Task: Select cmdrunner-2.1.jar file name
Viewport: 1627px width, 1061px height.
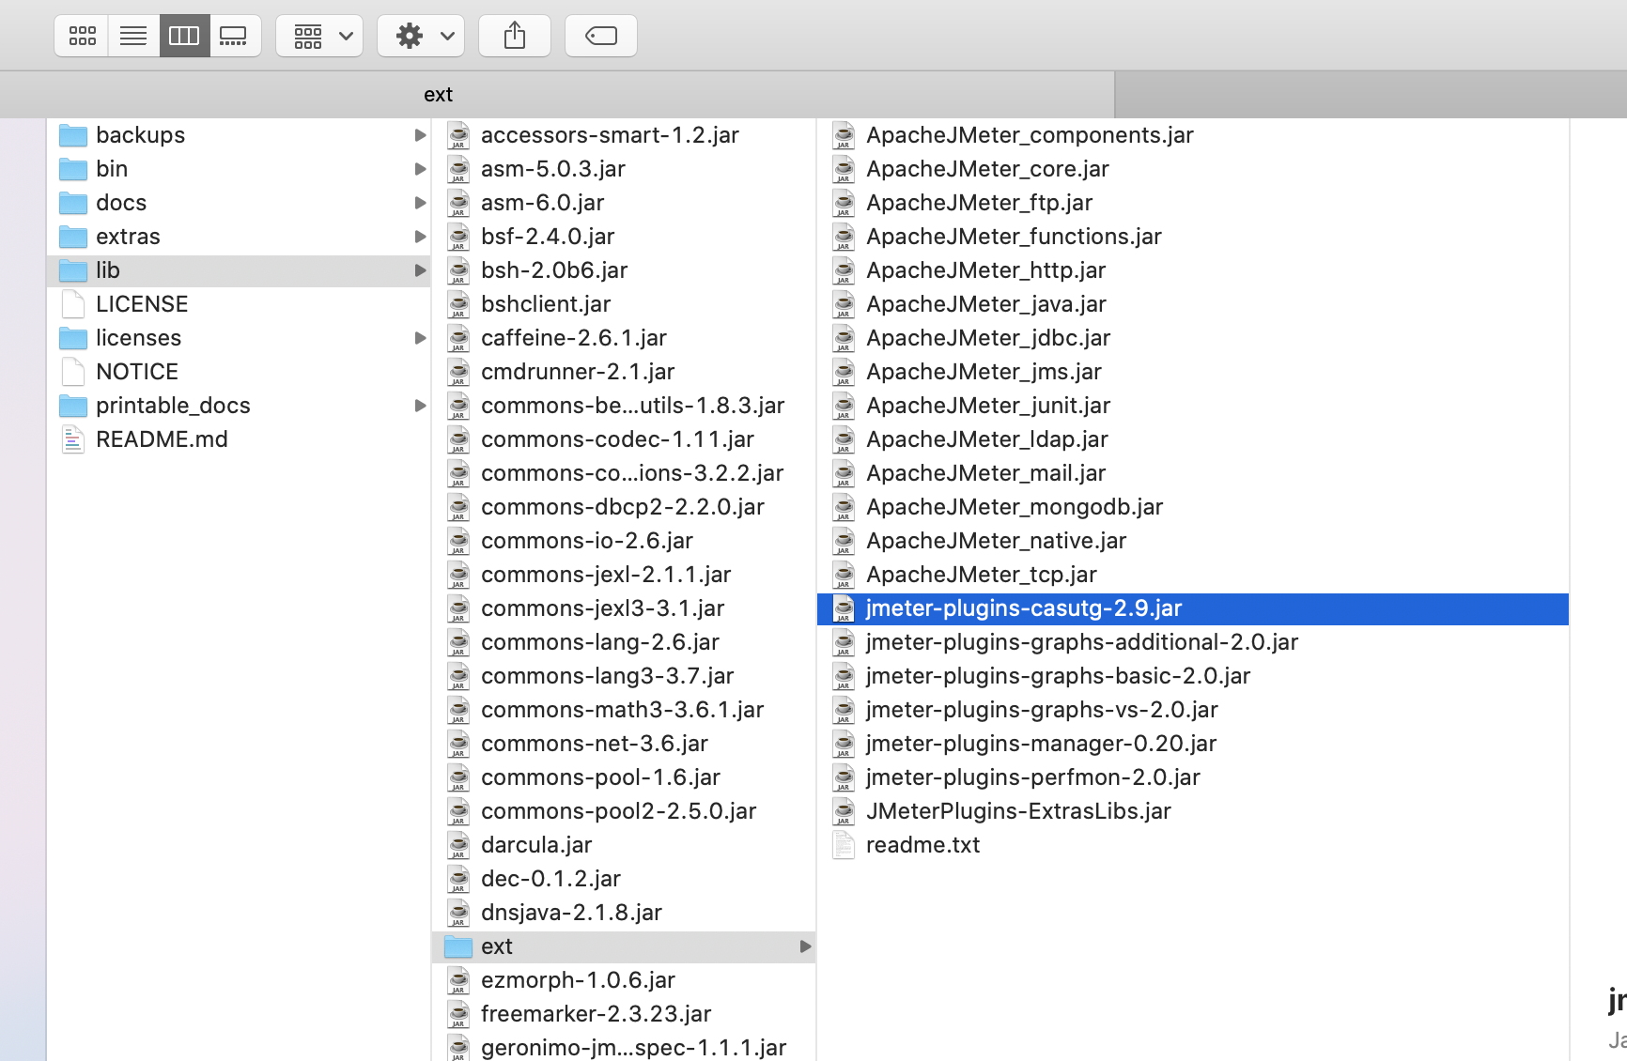Action: tap(578, 372)
